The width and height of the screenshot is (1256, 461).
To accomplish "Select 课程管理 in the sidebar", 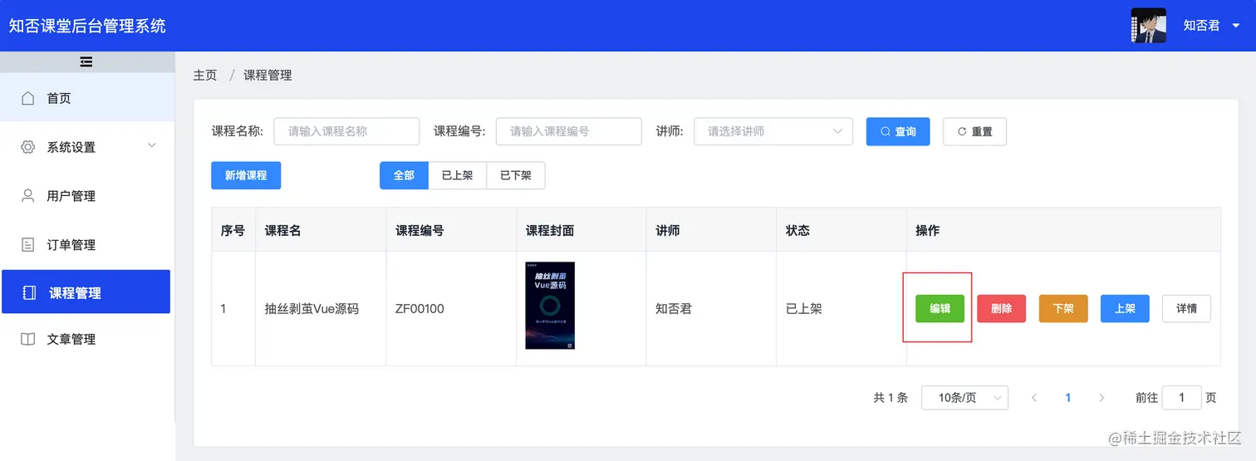I will click(x=86, y=292).
